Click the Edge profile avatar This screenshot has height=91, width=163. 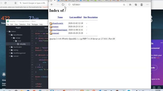coord(142,5)
